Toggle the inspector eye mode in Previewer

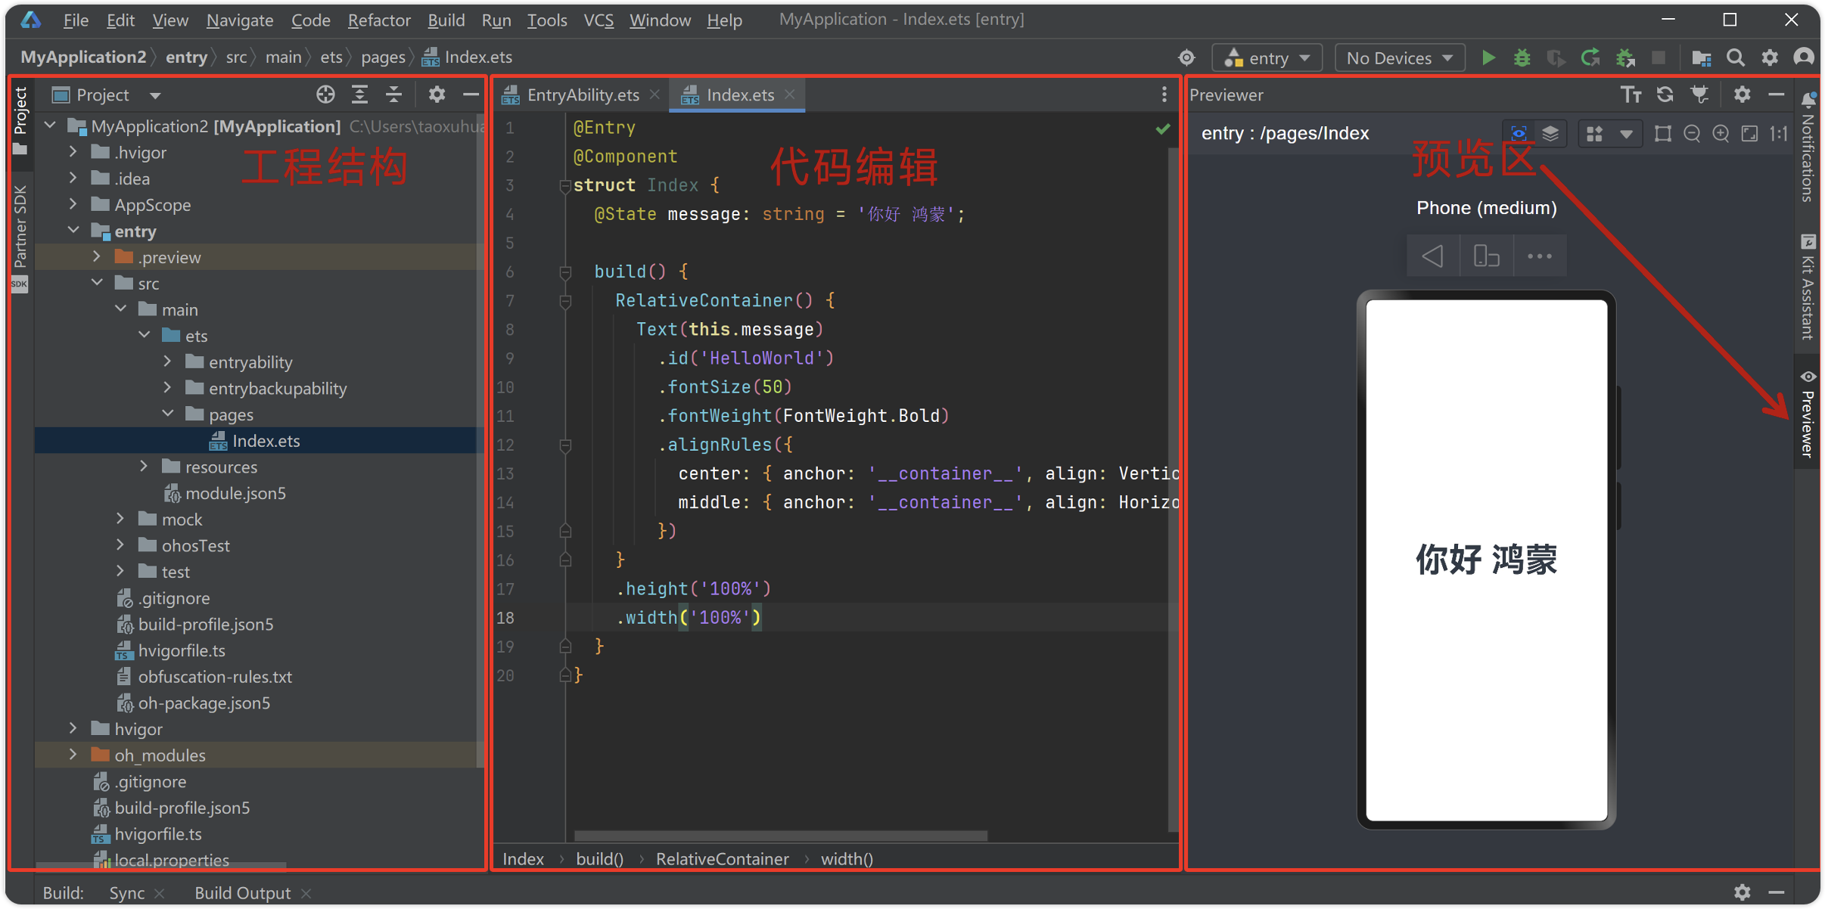pyautogui.click(x=1519, y=134)
